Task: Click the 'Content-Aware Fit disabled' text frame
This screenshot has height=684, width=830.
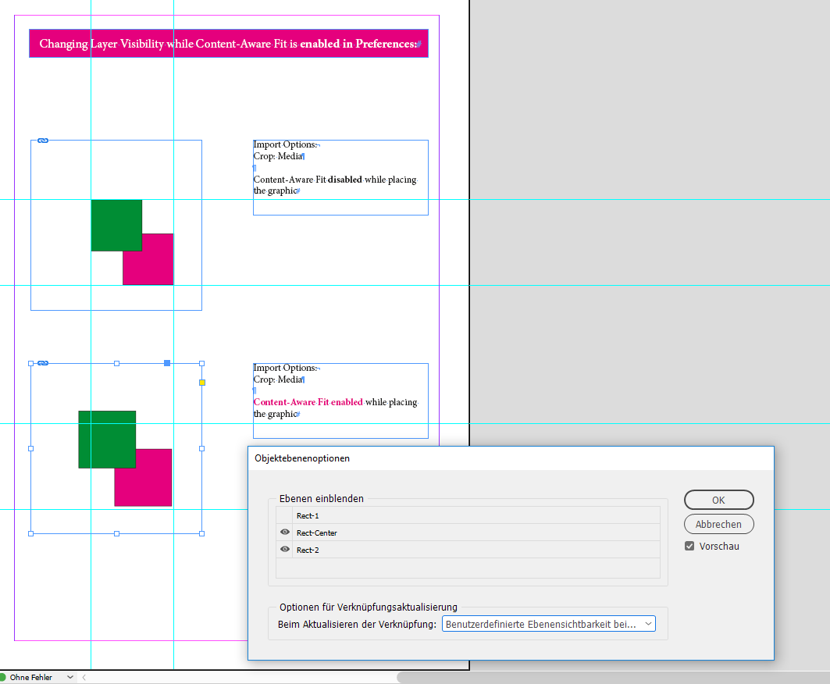Action: coord(340,177)
